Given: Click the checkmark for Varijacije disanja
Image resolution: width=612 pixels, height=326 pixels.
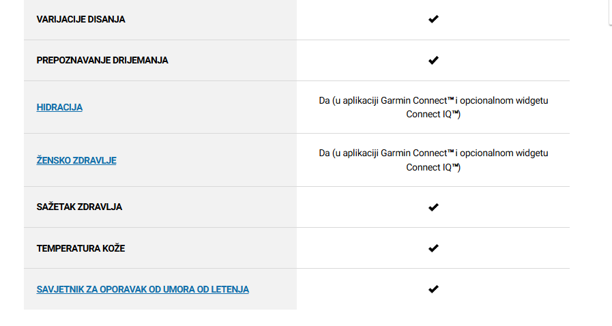Looking at the screenshot, I should 433,19.
